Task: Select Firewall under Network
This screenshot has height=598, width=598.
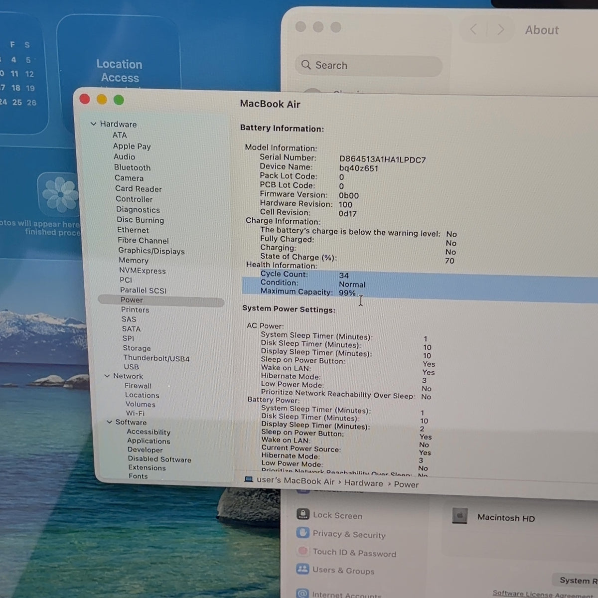Action: [138, 386]
